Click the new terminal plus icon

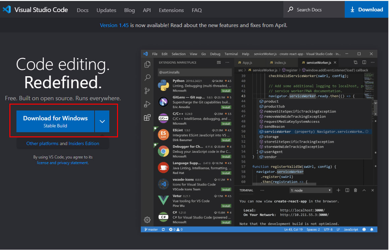tap(338, 190)
